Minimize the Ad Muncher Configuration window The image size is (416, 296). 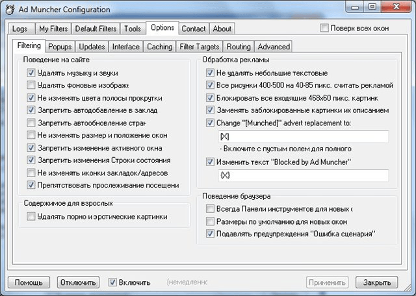(x=356, y=7)
